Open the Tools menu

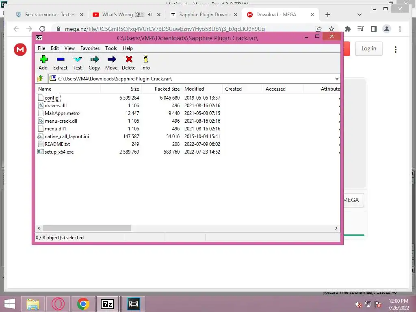click(x=111, y=48)
